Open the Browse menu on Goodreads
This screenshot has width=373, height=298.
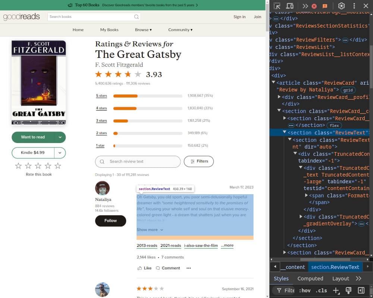(x=143, y=30)
